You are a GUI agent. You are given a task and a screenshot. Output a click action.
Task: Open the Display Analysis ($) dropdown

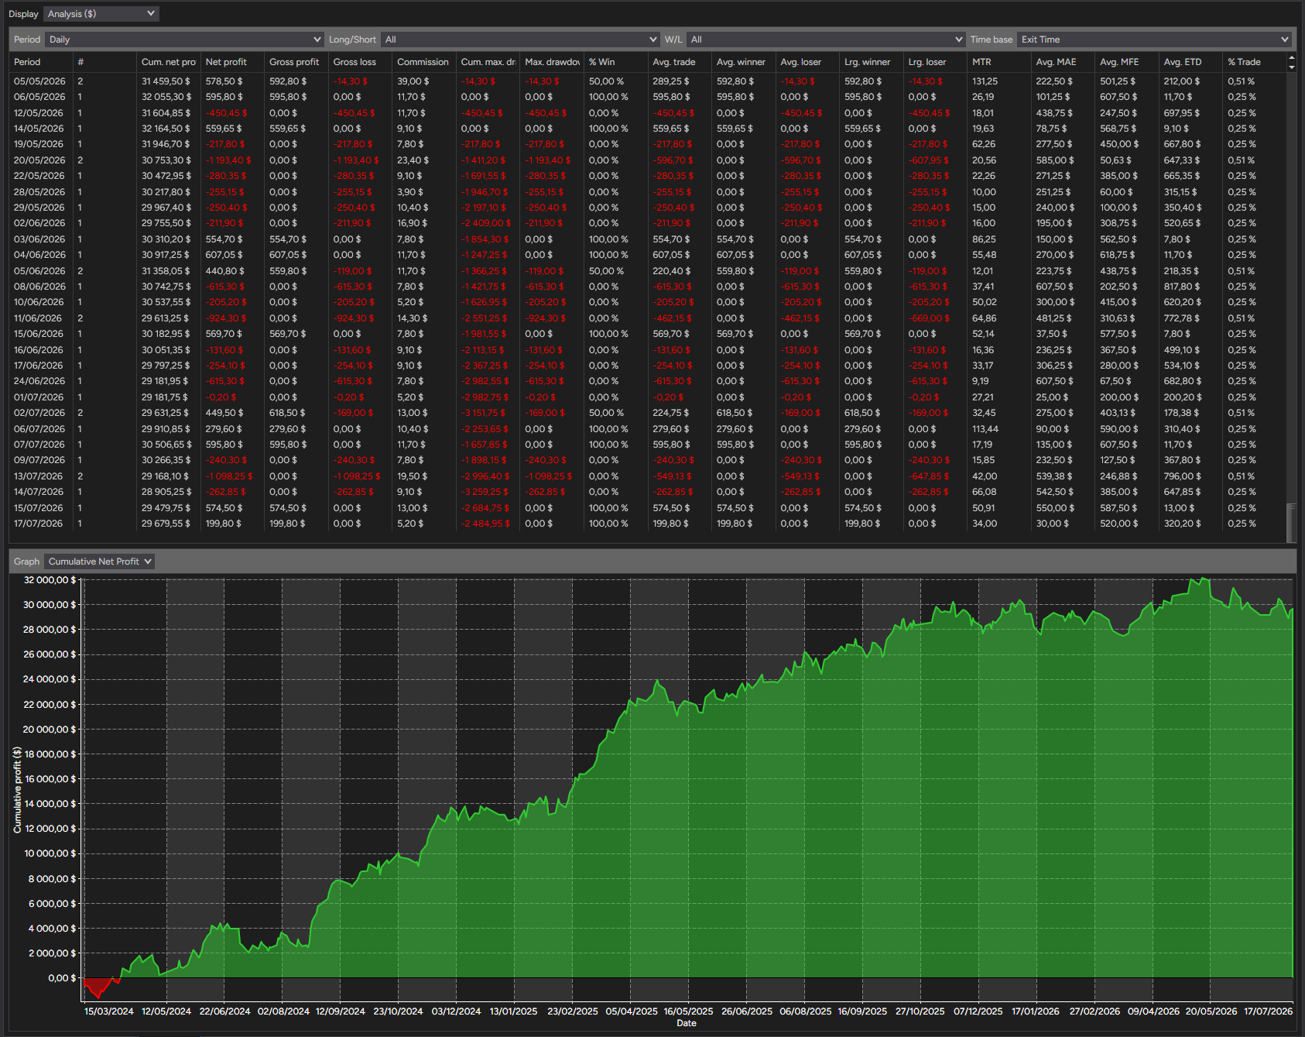(x=101, y=14)
